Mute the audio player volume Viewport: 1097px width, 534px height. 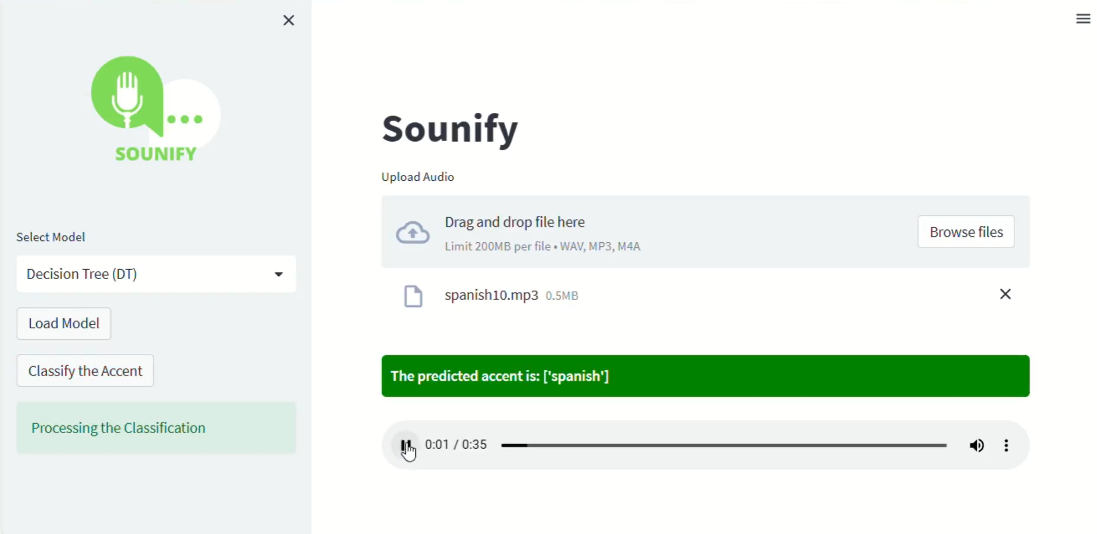tap(976, 445)
